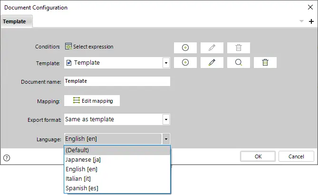Screen dimensions: 318x195
Task: Click the Select expression icon
Action: (x=68, y=46)
